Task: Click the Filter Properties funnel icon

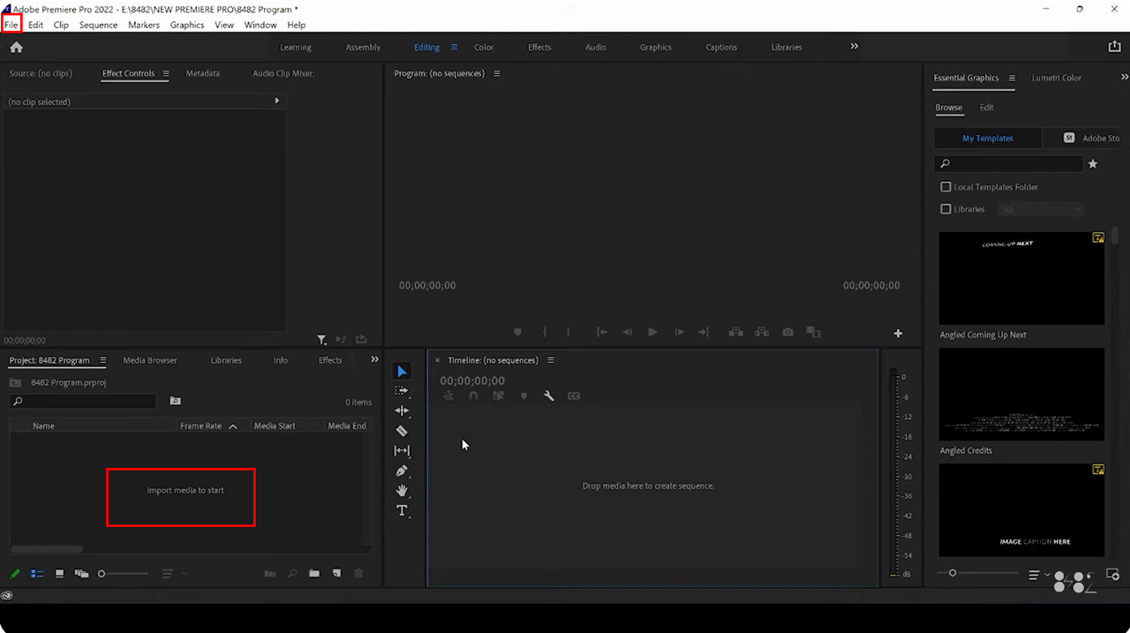Action: click(321, 339)
